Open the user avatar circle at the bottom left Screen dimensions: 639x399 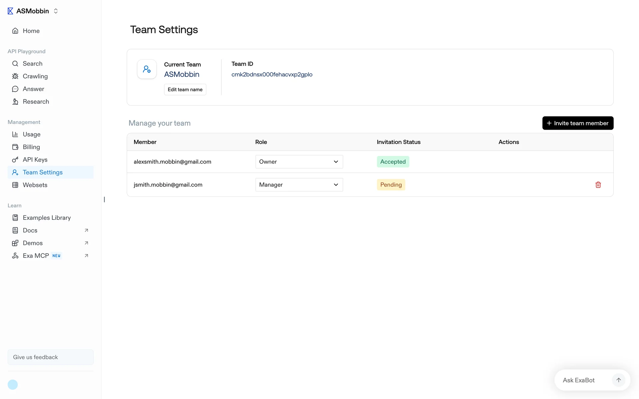point(13,384)
